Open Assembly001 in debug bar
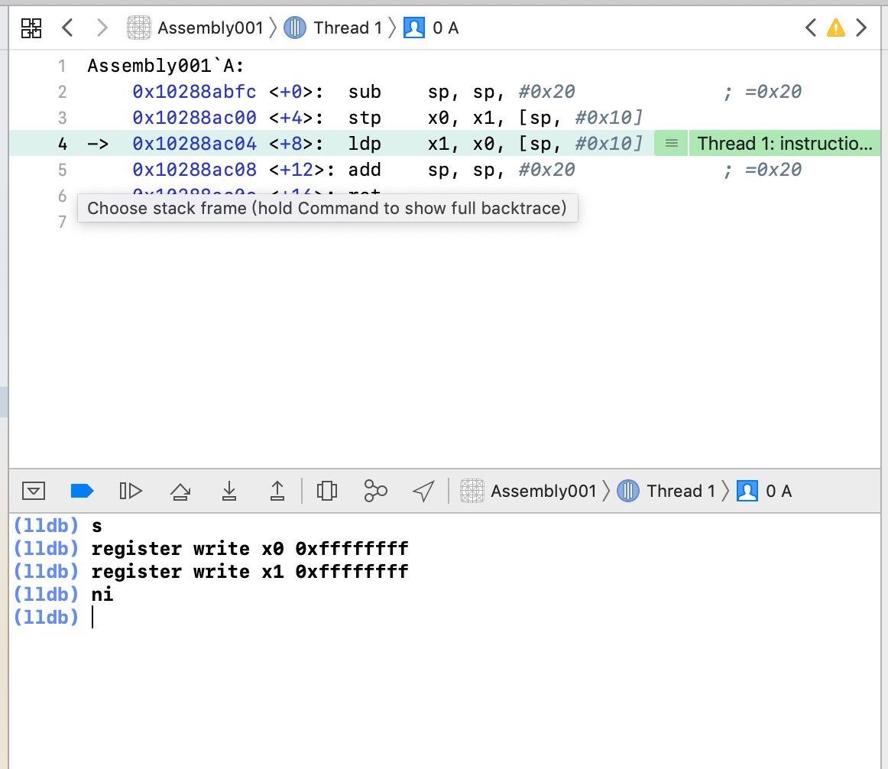The width and height of the screenshot is (888, 769). click(x=543, y=491)
